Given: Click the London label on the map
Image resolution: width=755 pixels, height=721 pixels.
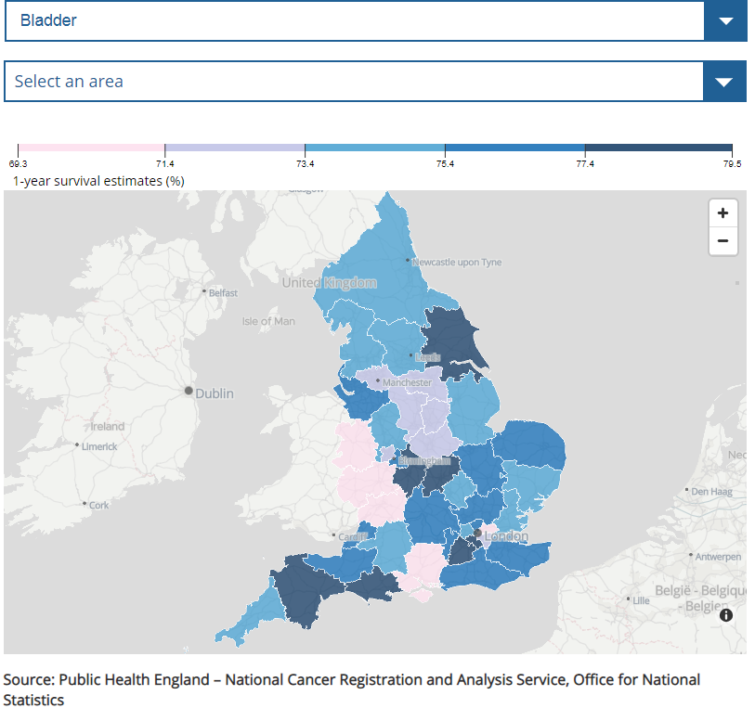Looking at the screenshot, I should click(x=506, y=536).
